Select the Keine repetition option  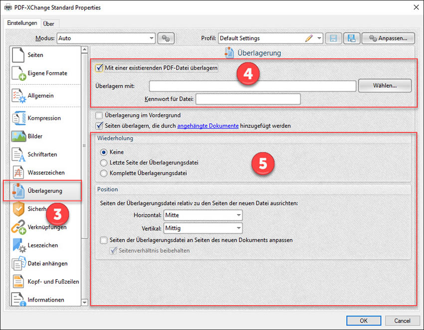pyautogui.click(x=104, y=152)
